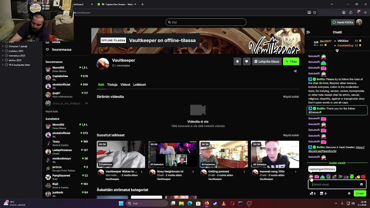The height and width of the screenshot is (208, 370).
Task: Open CaptainGee channel in followed list
Action: pos(66,78)
